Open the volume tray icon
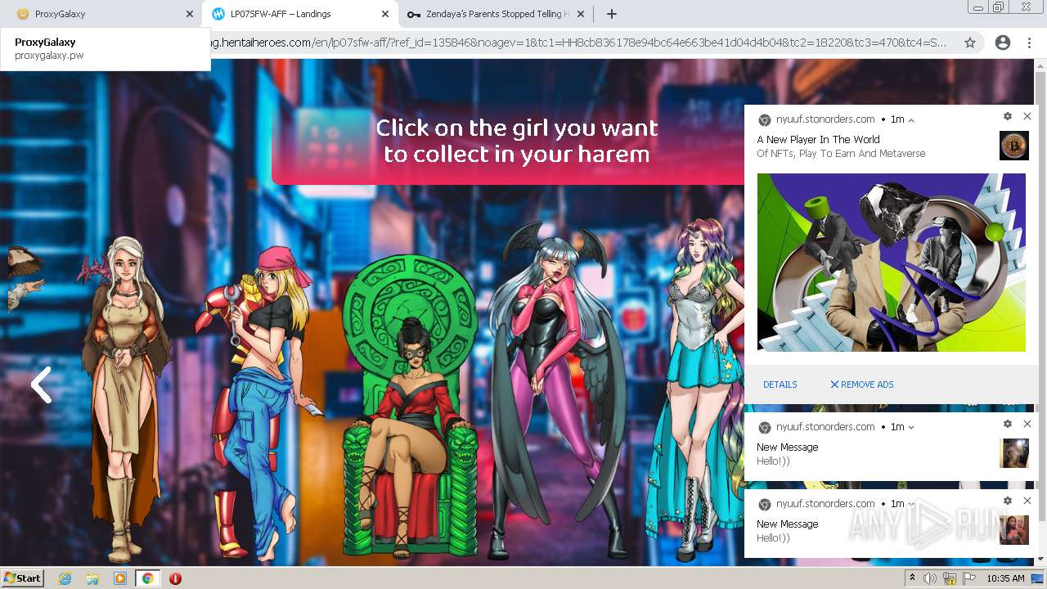The width and height of the screenshot is (1047, 589). click(x=932, y=578)
